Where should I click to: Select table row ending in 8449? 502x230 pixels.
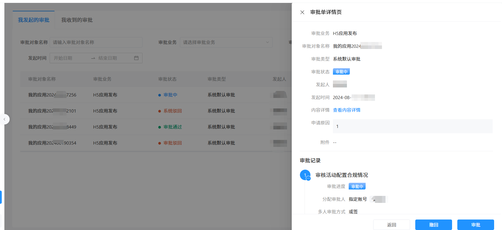pos(156,127)
